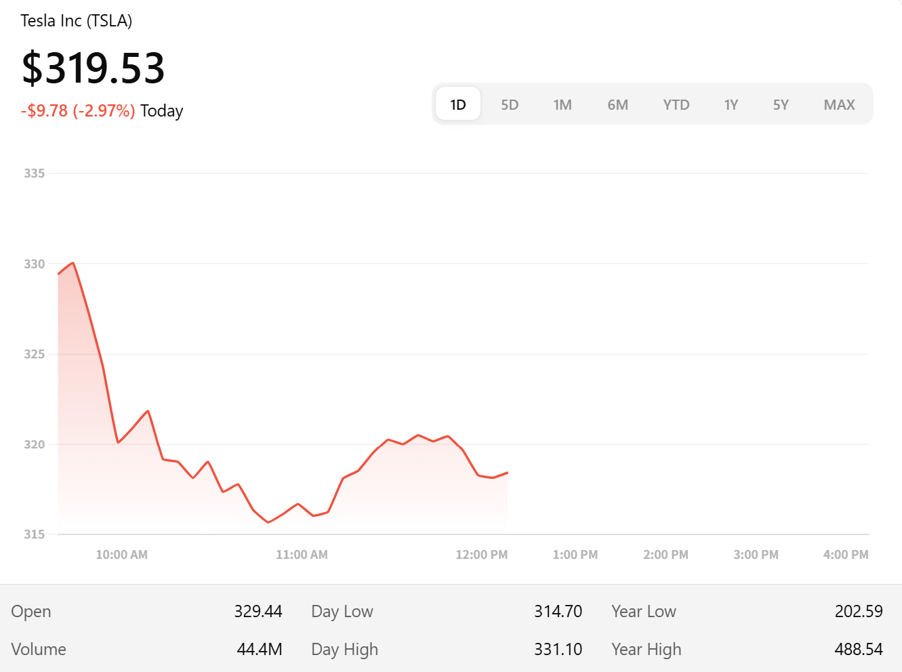The width and height of the screenshot is (902, 672).
Task: Click the 4:00 PM axis label
Action: tap(846, 555)
